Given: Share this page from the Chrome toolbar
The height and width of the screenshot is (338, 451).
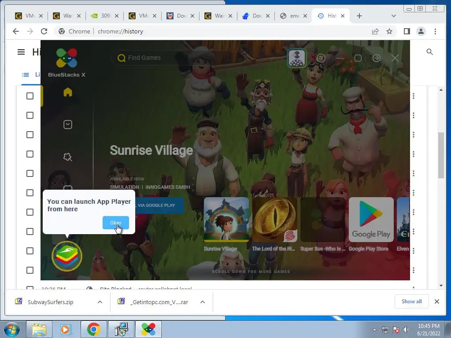Looking at the screenshot, I should click(375, 31).
